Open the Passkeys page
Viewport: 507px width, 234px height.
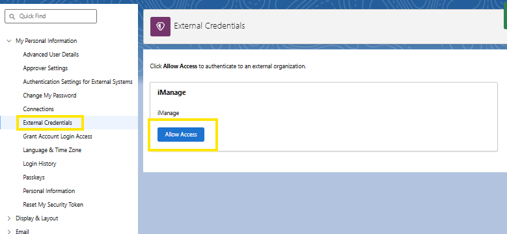pyautogui.click(x=34, y=177)
